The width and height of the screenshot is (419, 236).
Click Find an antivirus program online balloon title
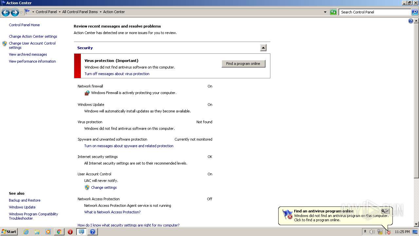pos(324,211)
